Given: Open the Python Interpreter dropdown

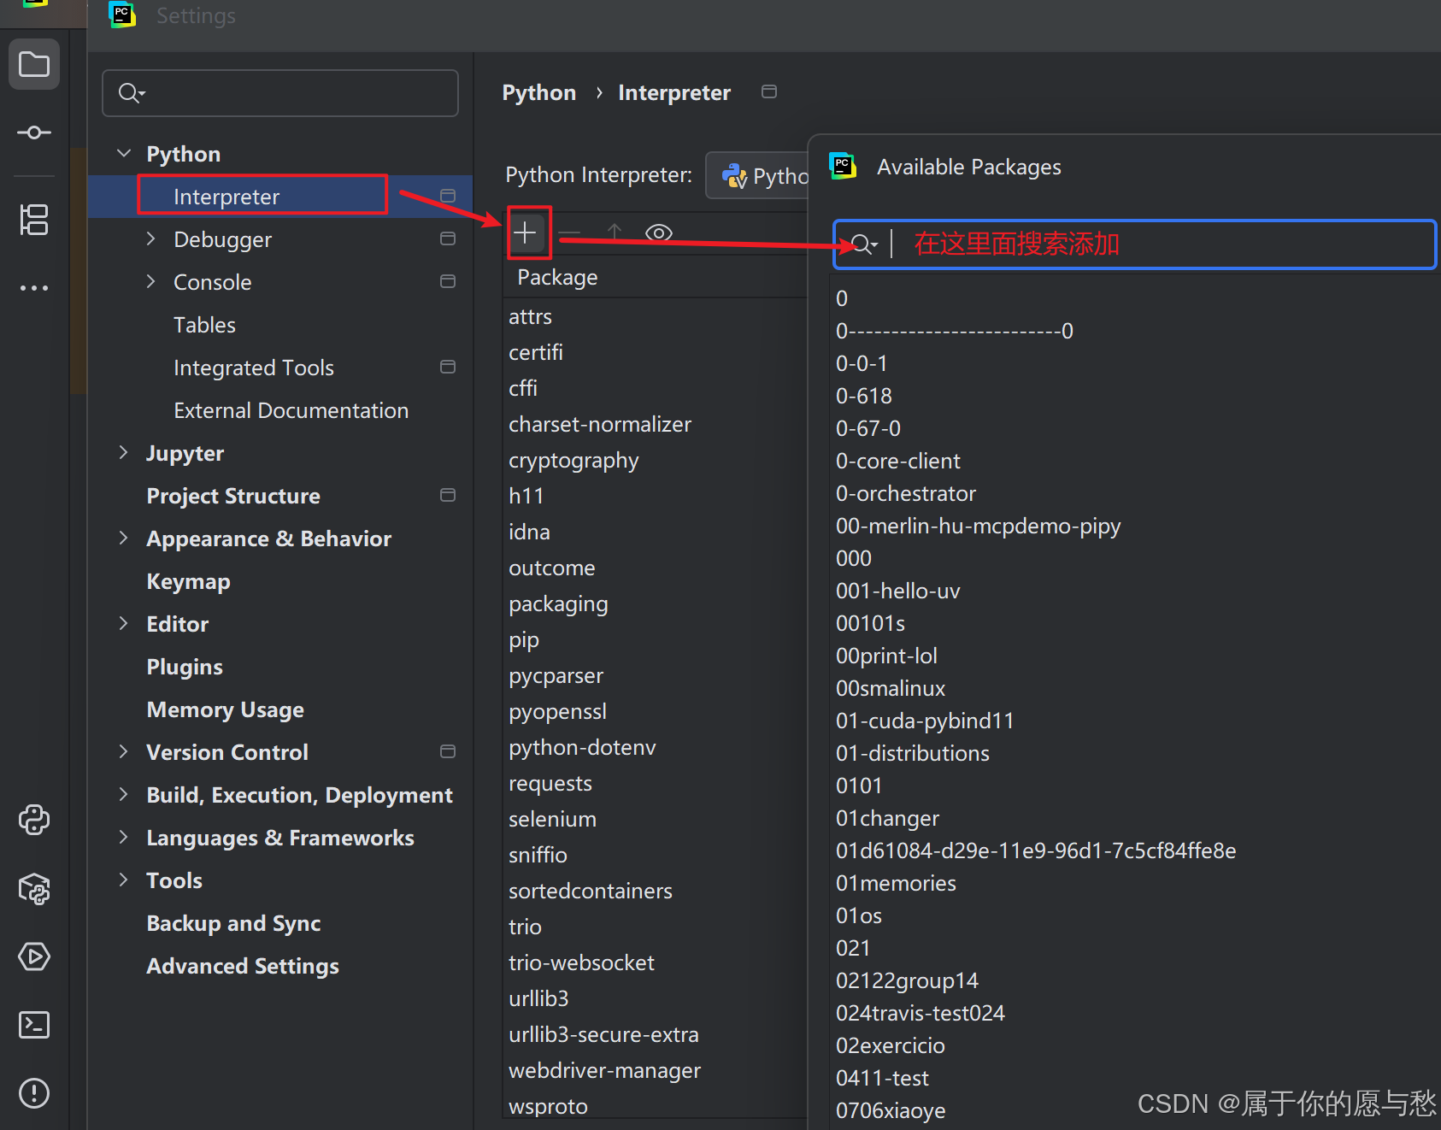Looking at the screenshot, I should click(x=757, y=176).
